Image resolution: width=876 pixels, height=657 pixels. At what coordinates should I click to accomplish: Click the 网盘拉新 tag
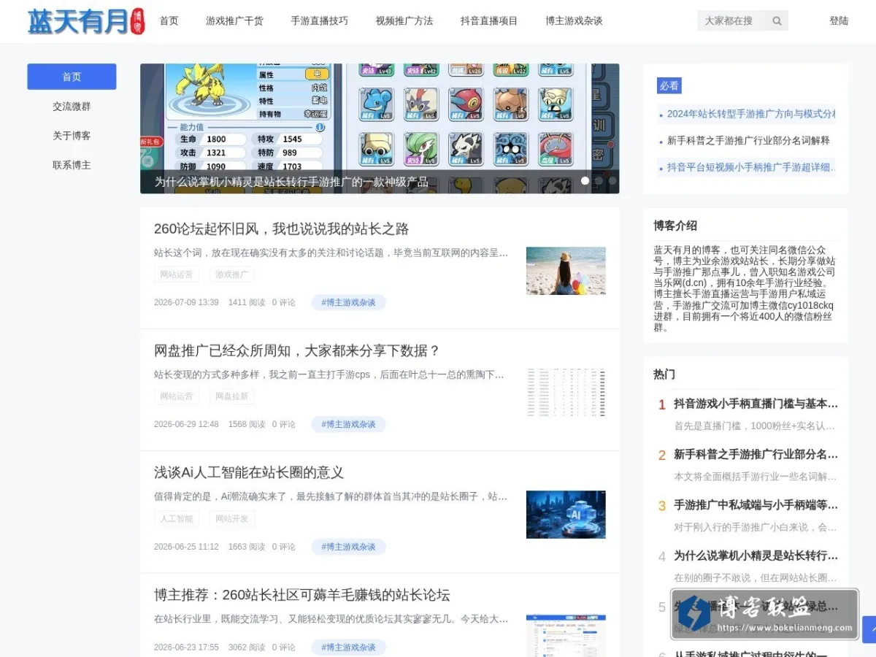click(x=232, y=396)
